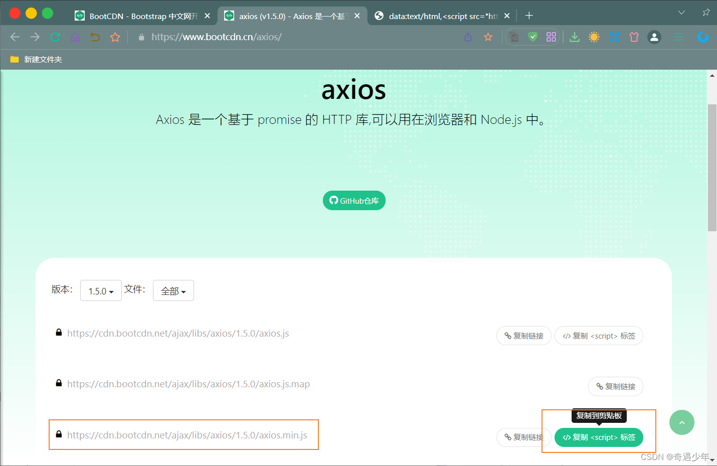The height and width of the screenshot is (466, 717).
Task: Toggle the sun brightness icon
Action: pyautogui.click(x=594, y=37)
